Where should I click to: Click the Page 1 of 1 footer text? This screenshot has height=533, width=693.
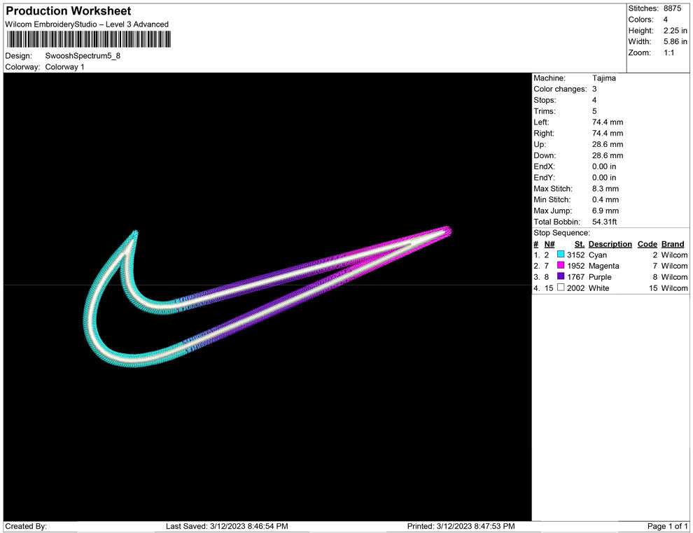tap(667, 526)
